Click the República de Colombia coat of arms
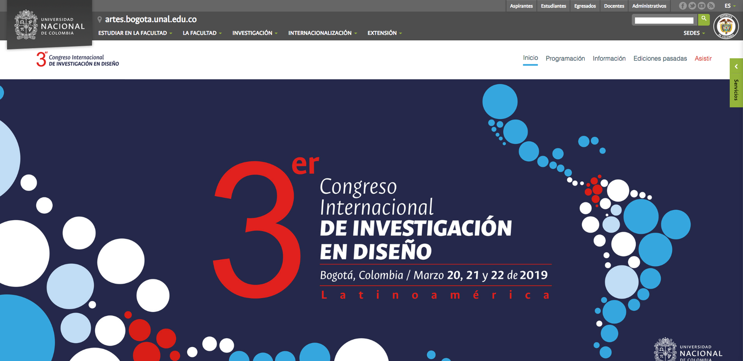Screen dimensions: 743x361 point(726,26)
